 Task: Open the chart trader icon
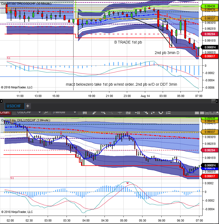[x=137, y=113]
